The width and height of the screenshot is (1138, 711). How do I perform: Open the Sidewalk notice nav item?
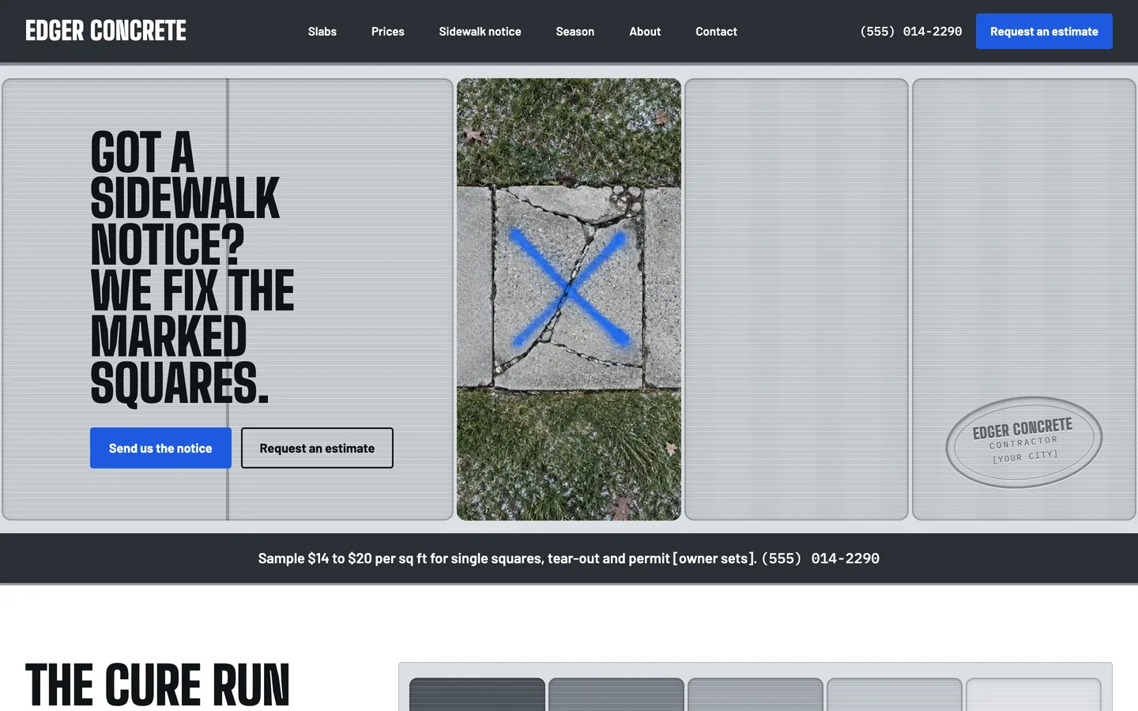pos(480,32)
